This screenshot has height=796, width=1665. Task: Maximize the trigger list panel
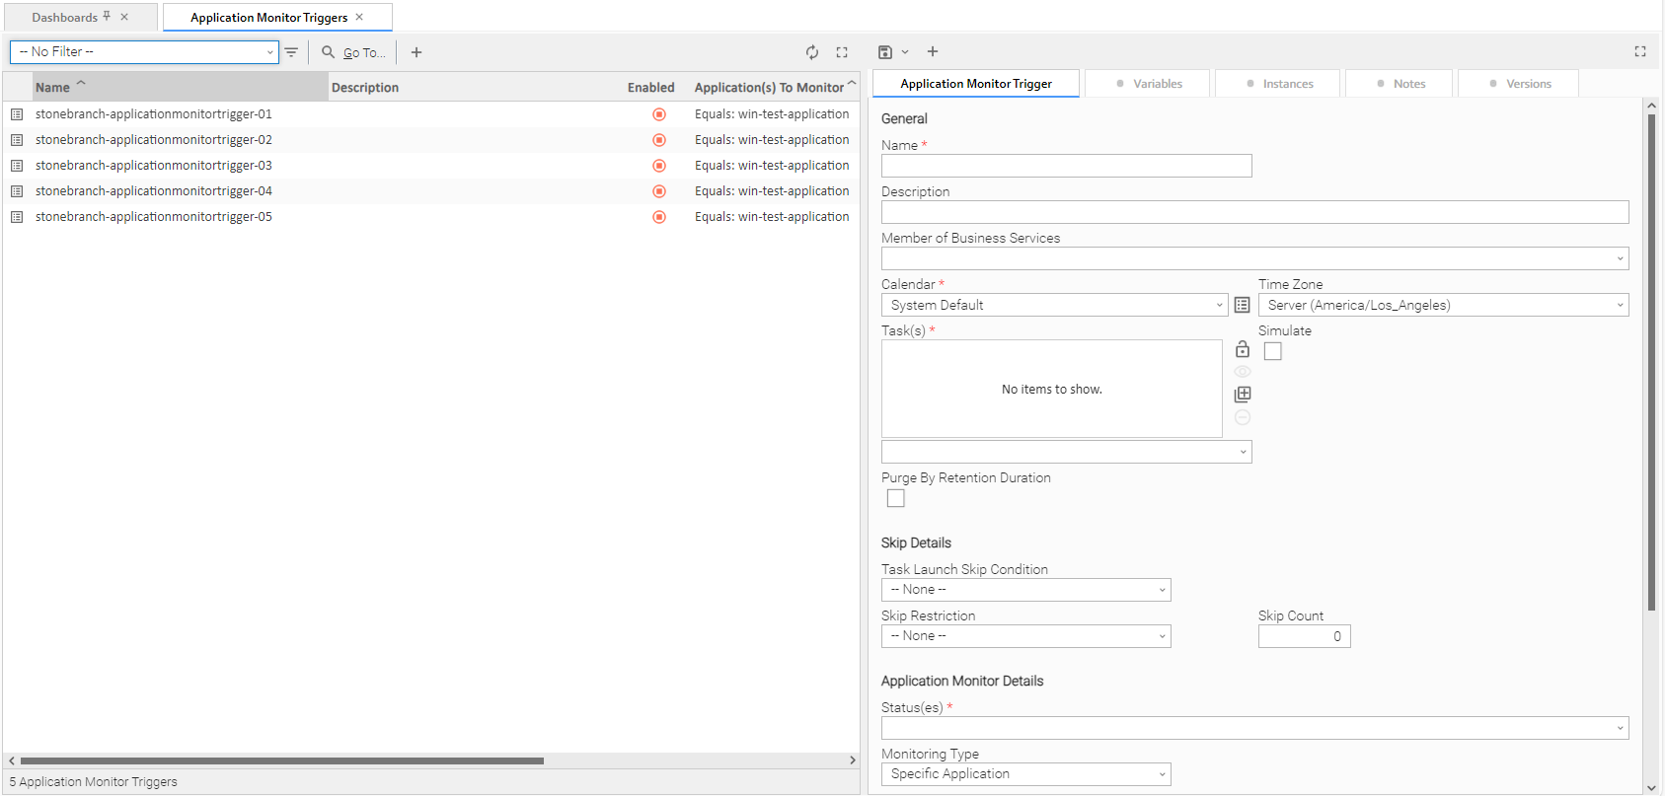pos(842,52)
